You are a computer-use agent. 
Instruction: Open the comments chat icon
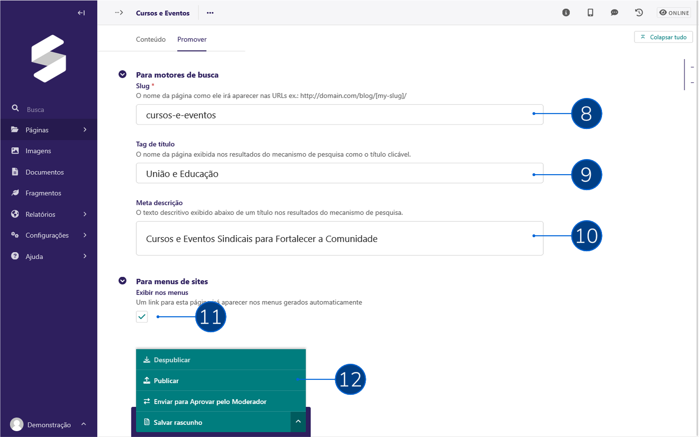(x=614, y=12)
